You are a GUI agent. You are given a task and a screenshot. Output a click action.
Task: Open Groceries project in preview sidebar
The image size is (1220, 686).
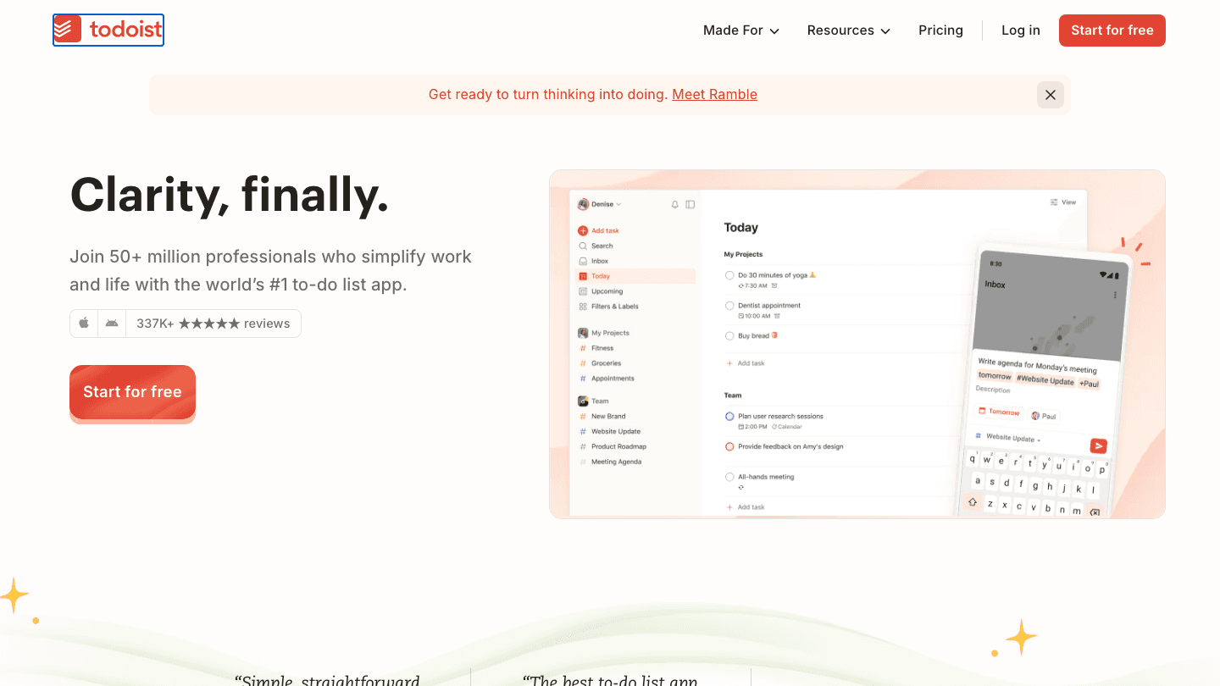600,363
